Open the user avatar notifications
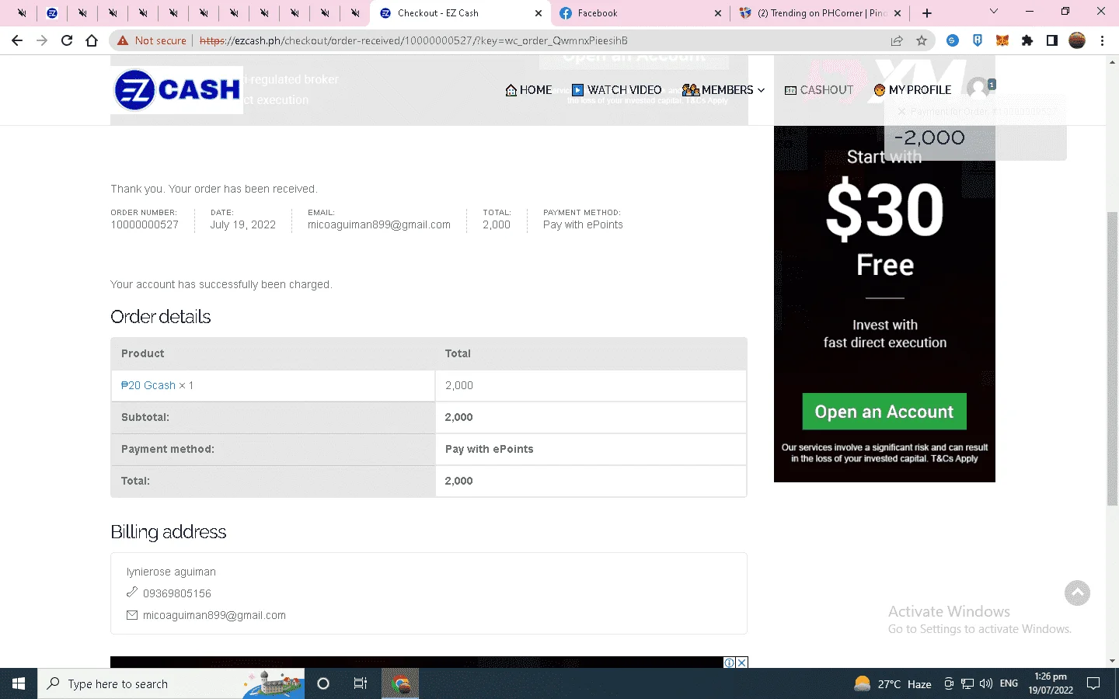 [978, 88]
